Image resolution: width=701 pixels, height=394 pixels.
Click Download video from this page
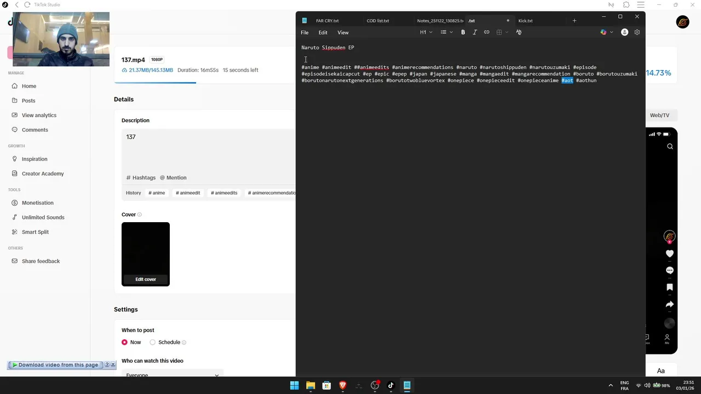point(55,364)
